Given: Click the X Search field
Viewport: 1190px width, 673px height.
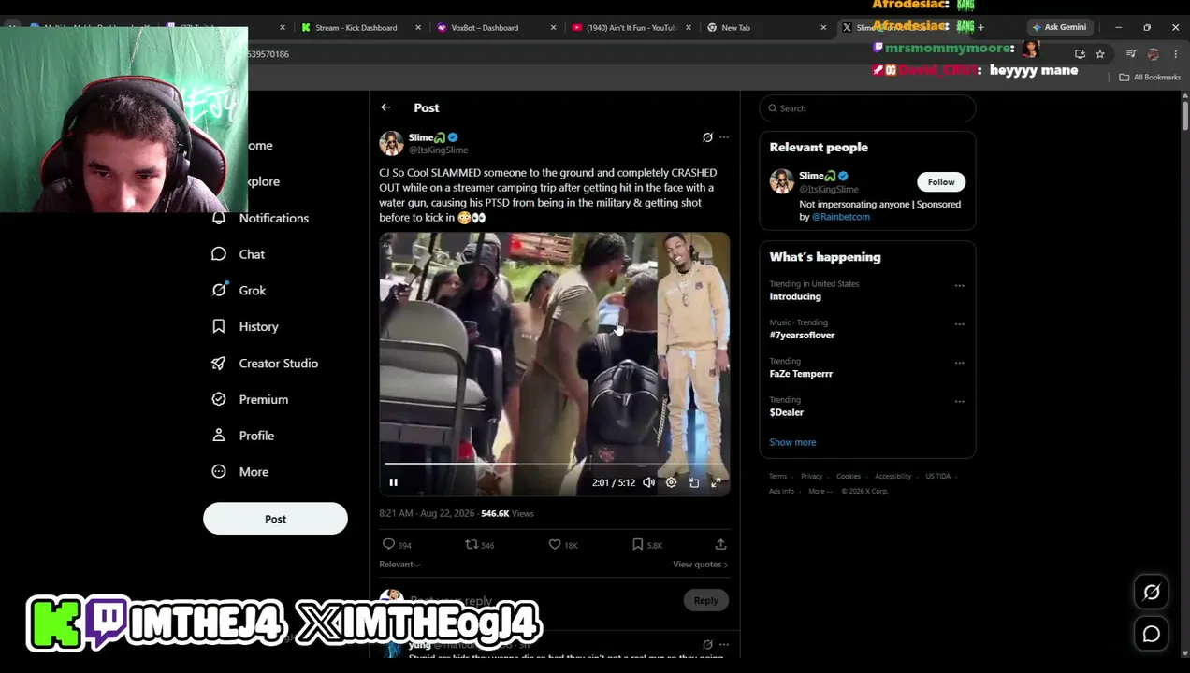Looking at the screenshot, I should tap(867, 108).
